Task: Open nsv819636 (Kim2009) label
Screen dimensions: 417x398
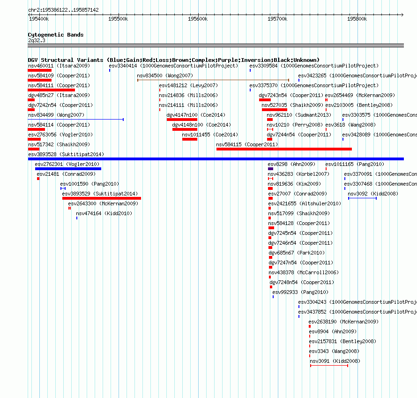Action: 294,184
